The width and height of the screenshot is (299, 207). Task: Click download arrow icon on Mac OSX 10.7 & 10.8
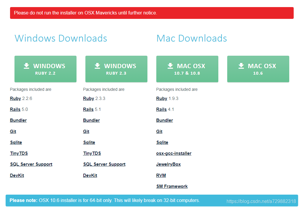[170, 66]
